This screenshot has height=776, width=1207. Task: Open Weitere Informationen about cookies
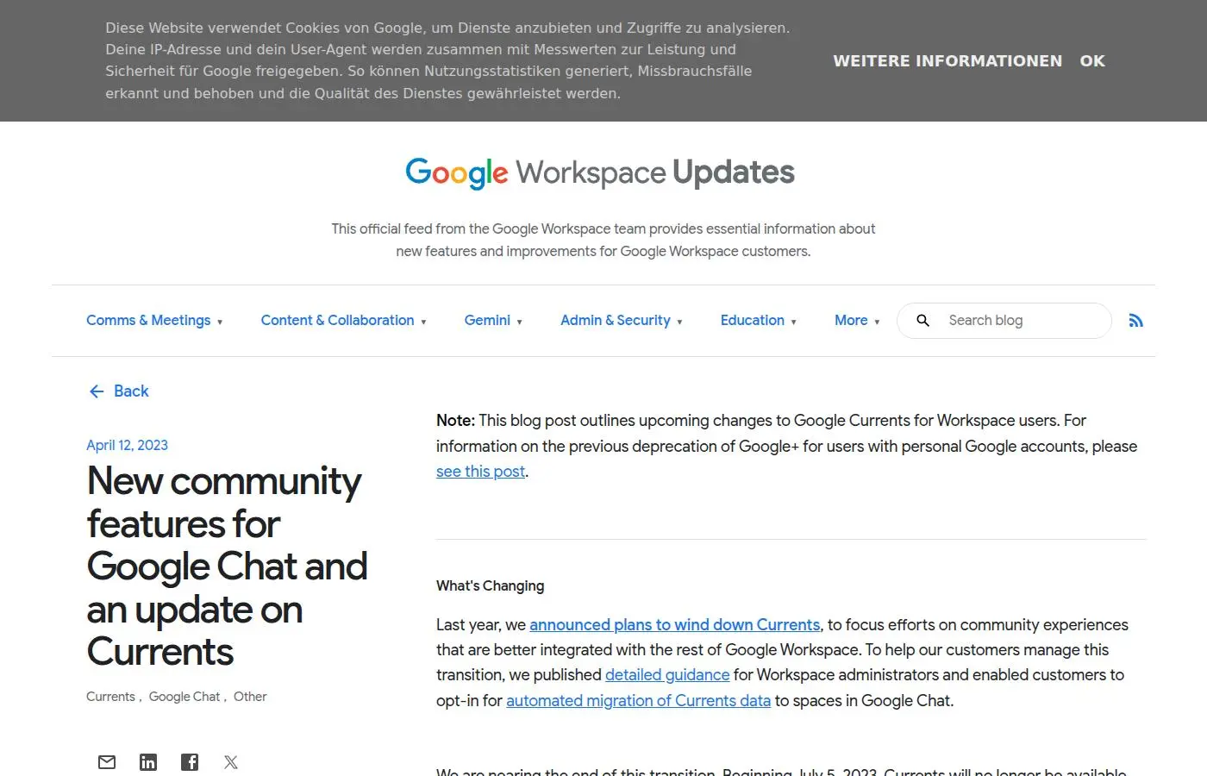[x=947, y=61]
